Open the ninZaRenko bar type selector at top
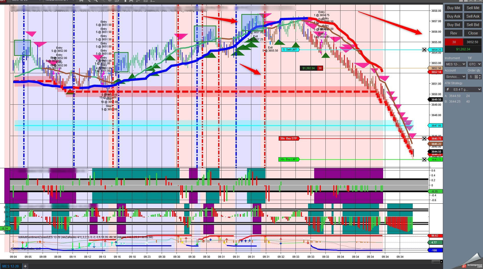 pyautogui.click(x=60, y=1)
